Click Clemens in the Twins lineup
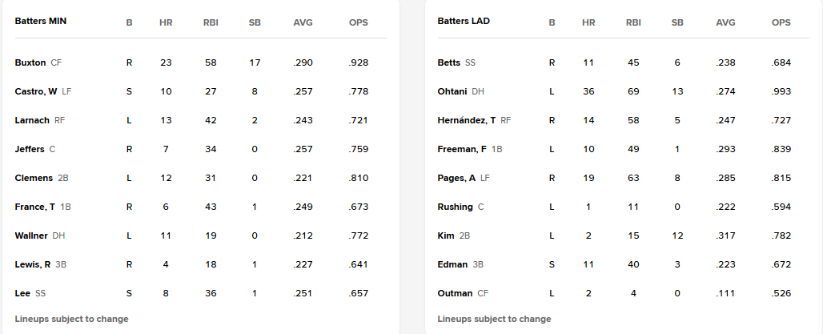The image size is (823, 334). tap(34, 178)
